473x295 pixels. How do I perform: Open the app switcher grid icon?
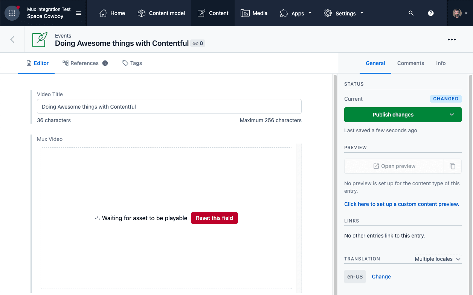click(12, 13)
